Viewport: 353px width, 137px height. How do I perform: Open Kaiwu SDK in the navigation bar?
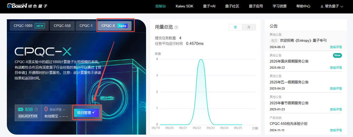(185, 6)
